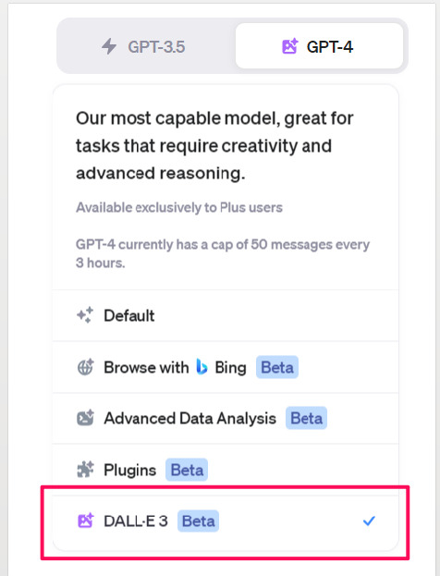The width and height of the screenshot is (440, 576).
Task: Choose Advanced Data Analysis mode
Action: click(x=226, y=418)
